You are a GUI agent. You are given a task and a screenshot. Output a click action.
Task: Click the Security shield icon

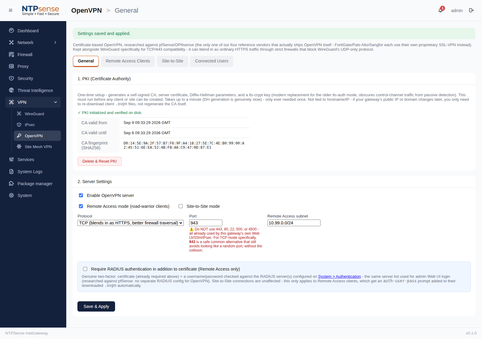(x=11, y=78)
